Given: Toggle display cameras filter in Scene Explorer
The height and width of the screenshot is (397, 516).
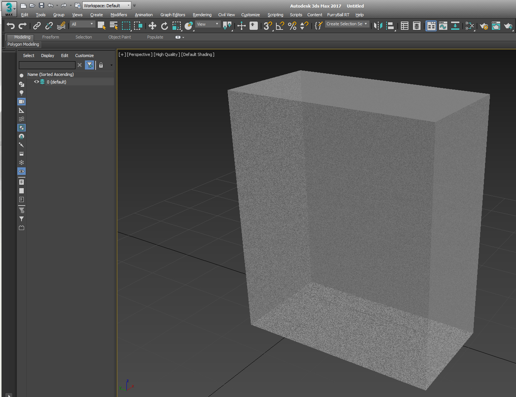Looking at the screenshot, I should (22, 102).
